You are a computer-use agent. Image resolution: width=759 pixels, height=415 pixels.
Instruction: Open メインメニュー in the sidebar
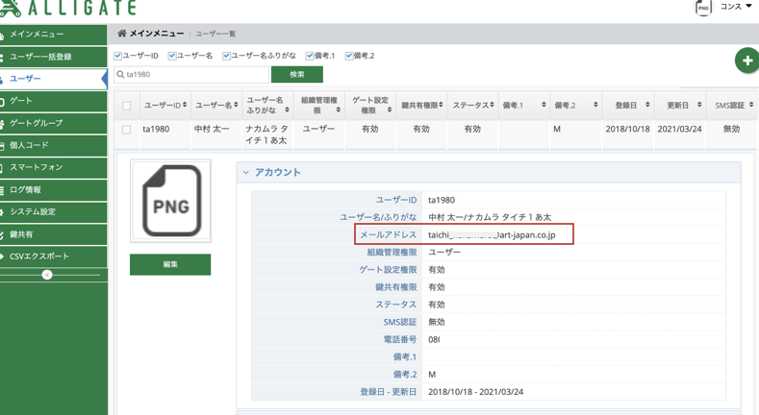point(53,35)
